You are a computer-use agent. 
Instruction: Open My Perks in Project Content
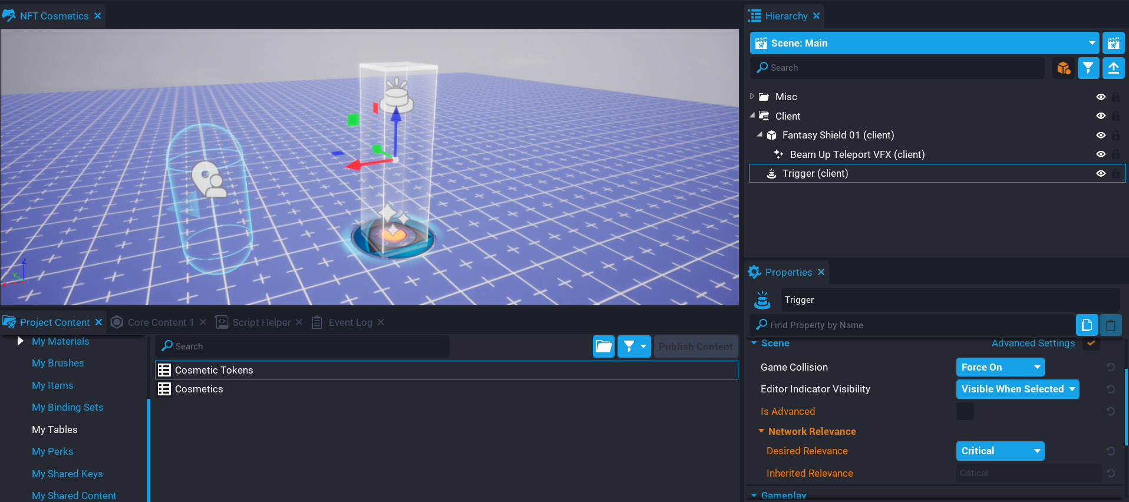click(x=52, y=451)
